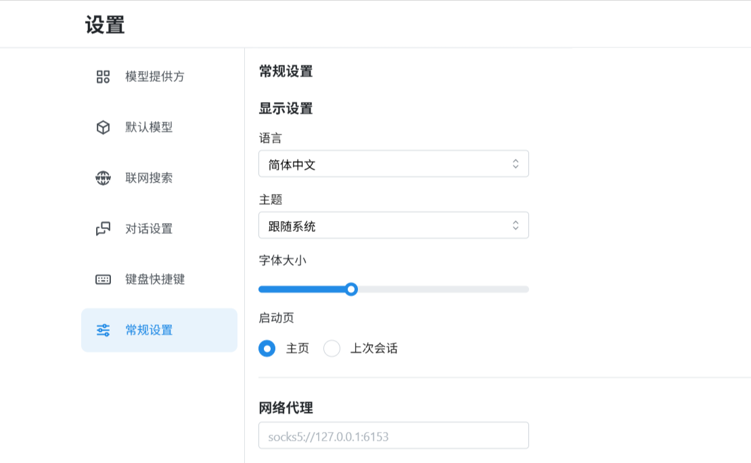751x463 pixels.
Task: Open the 主题 selector showing 跟随系统
Action: coord(394,225)
